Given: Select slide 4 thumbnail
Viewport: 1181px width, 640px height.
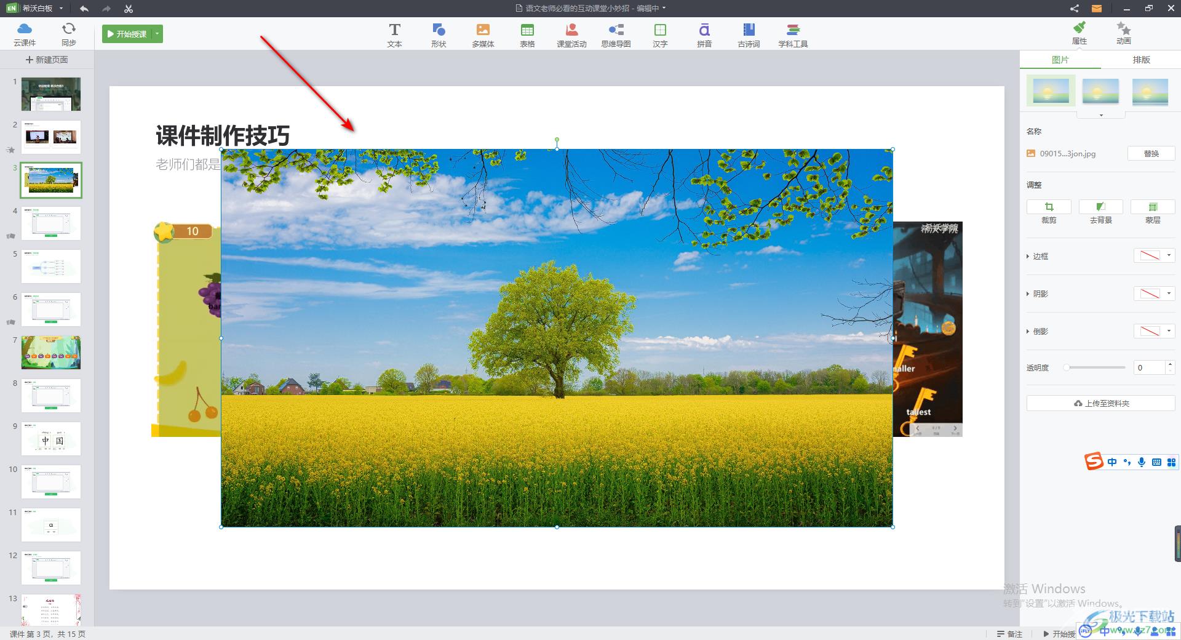Looking at the screenshot, I should point(51,223).
